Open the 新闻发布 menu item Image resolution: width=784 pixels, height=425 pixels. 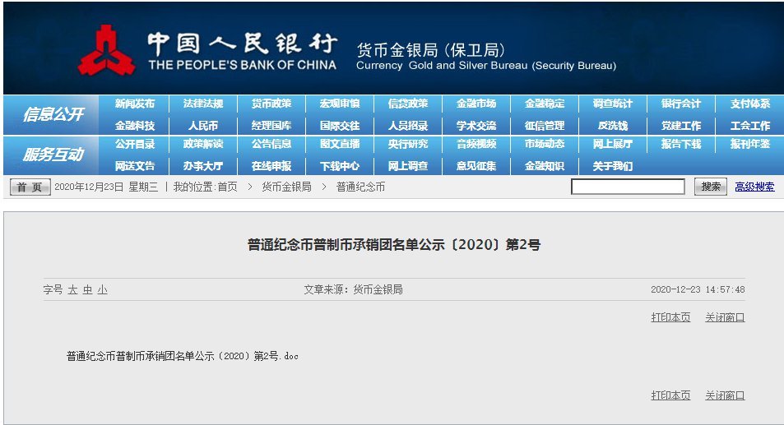coord(134,104)
